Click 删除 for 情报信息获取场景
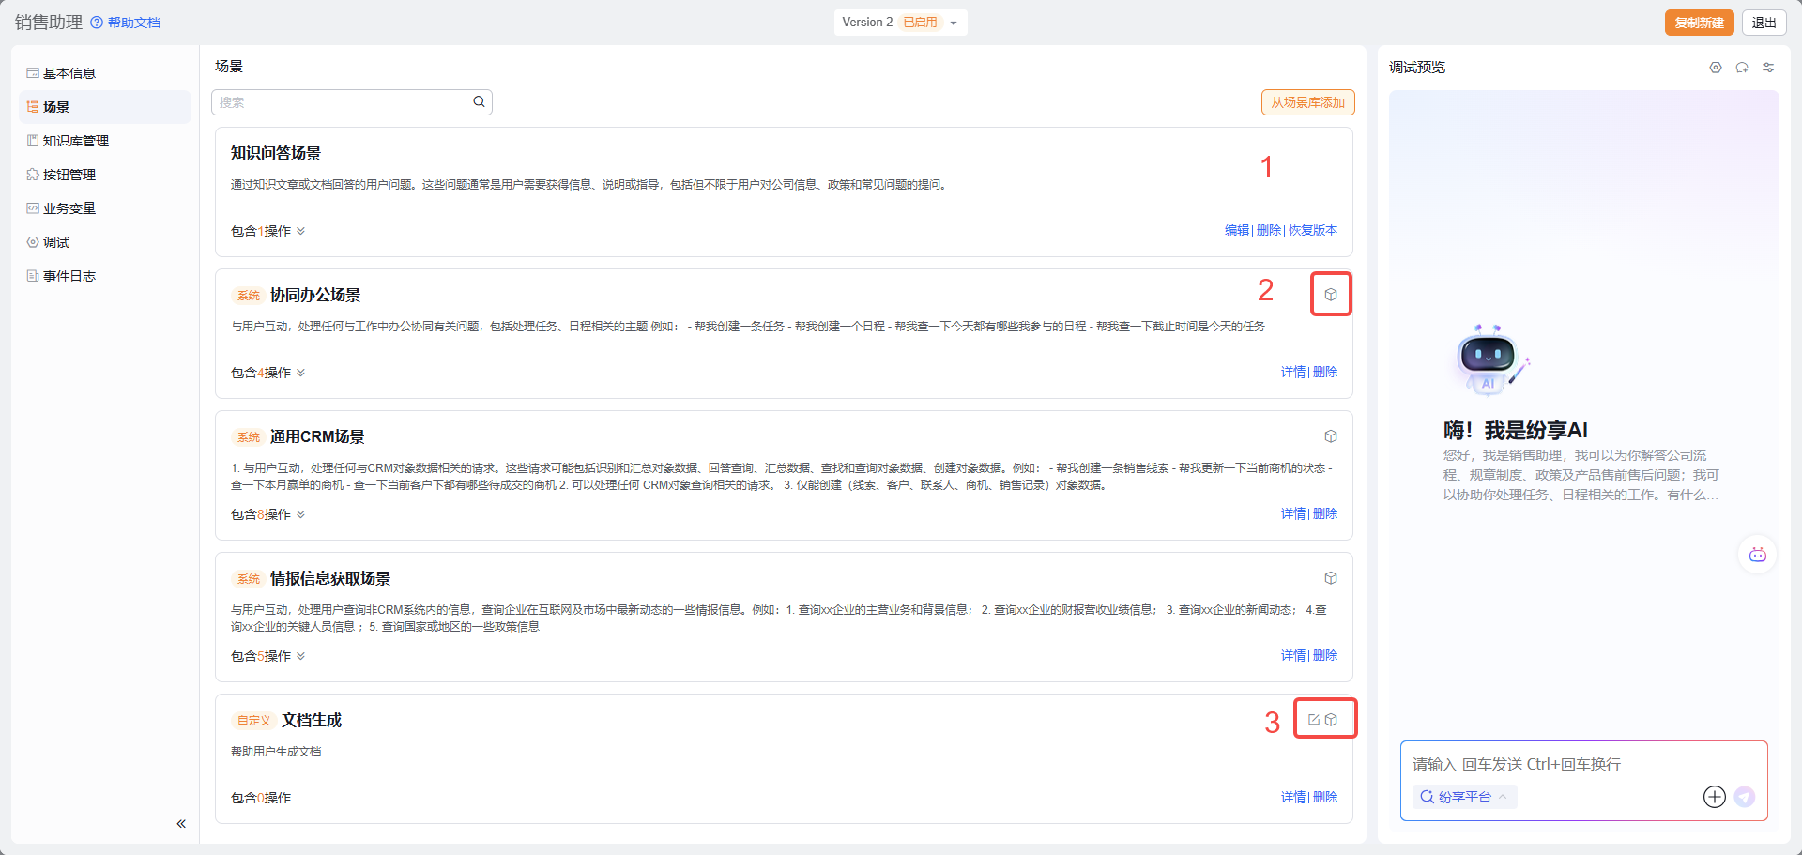This screenshot has height=855, width=1802. pyautogui.click(x=1325, y=655)
